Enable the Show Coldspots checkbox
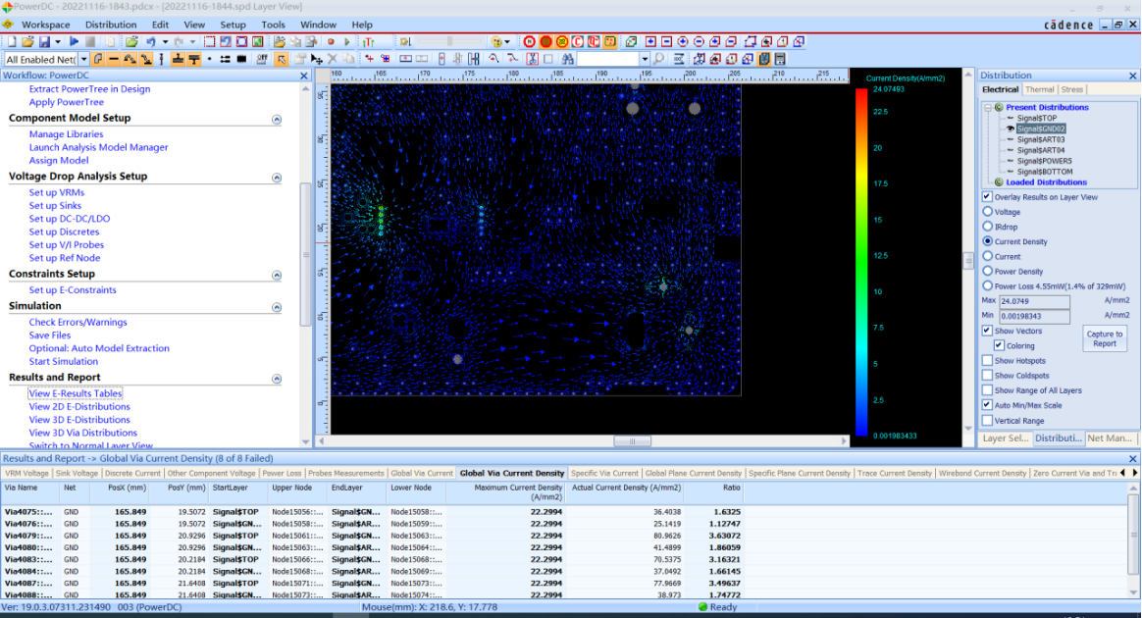 (x=988, y=375)
